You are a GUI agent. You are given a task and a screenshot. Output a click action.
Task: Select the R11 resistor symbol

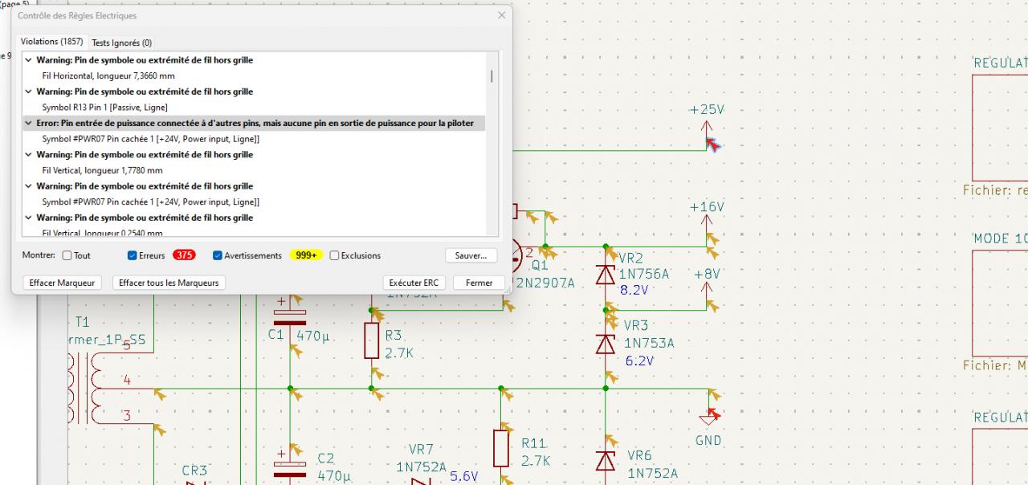coord(501,448)
